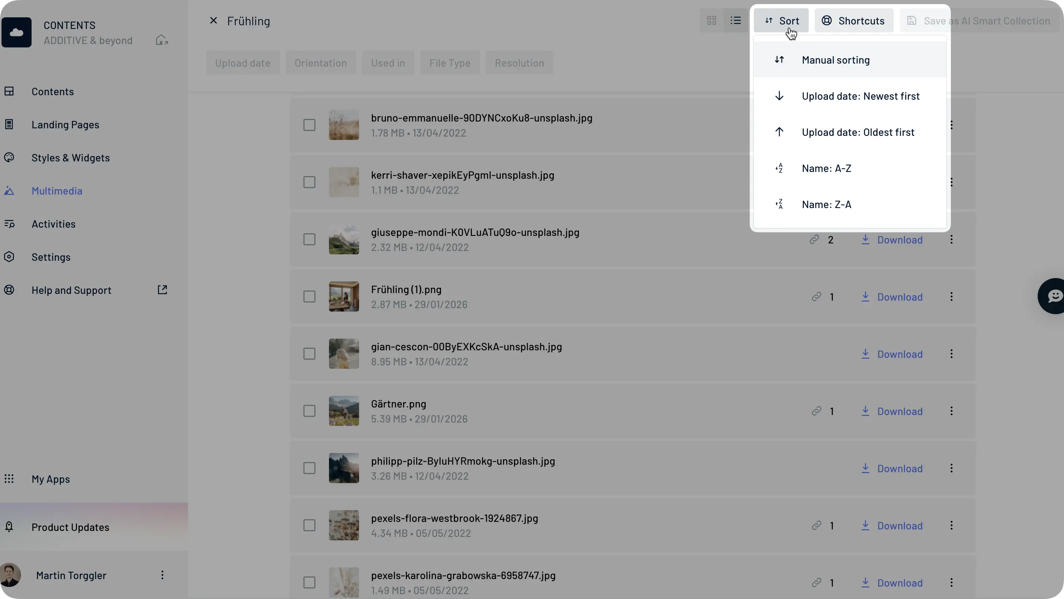Click the Multimedia sidebar icon
Viewport: 1064px width, 599px height.
tap(9, 190)
